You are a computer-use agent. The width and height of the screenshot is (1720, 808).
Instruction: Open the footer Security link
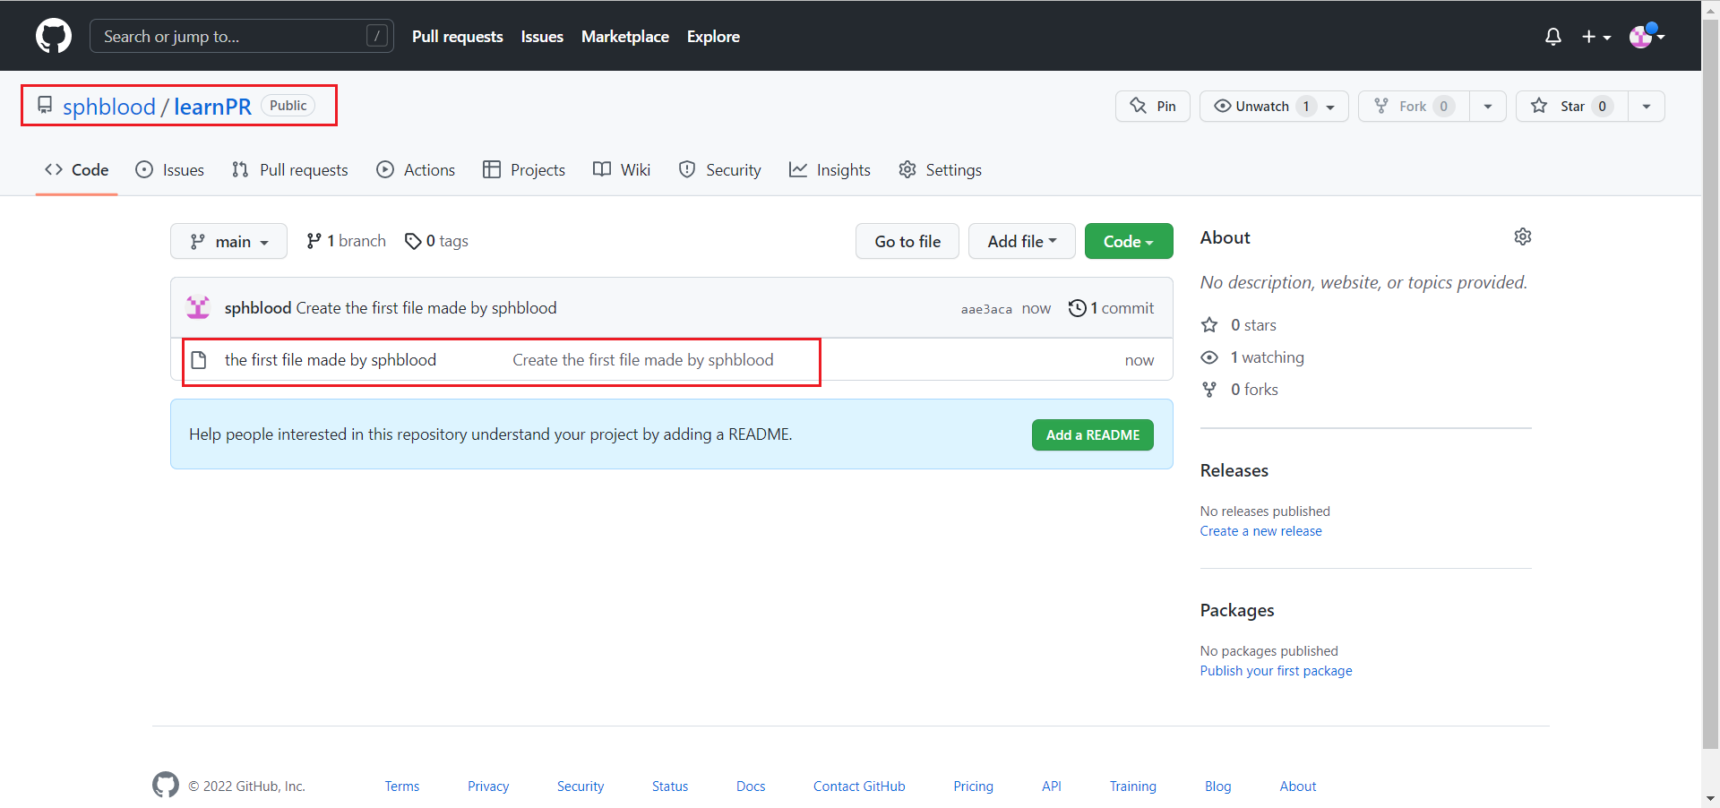coord(580,787)
